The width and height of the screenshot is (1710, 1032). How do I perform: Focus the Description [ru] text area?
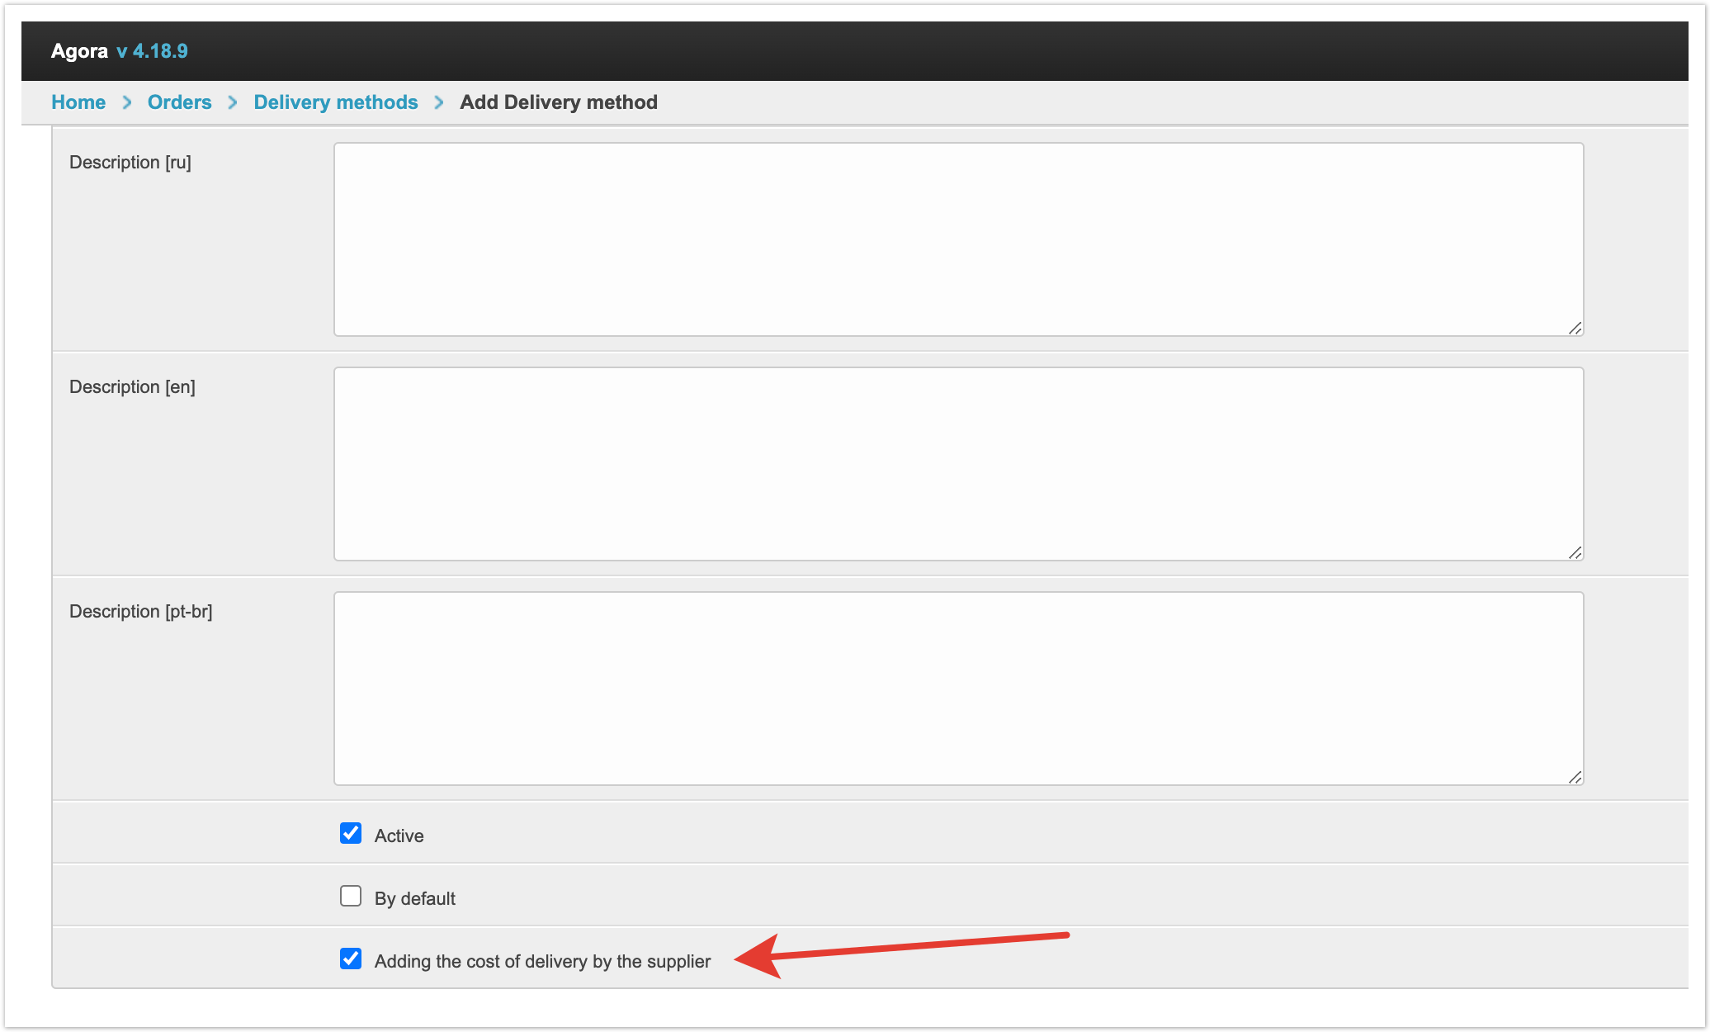(957, 239)
